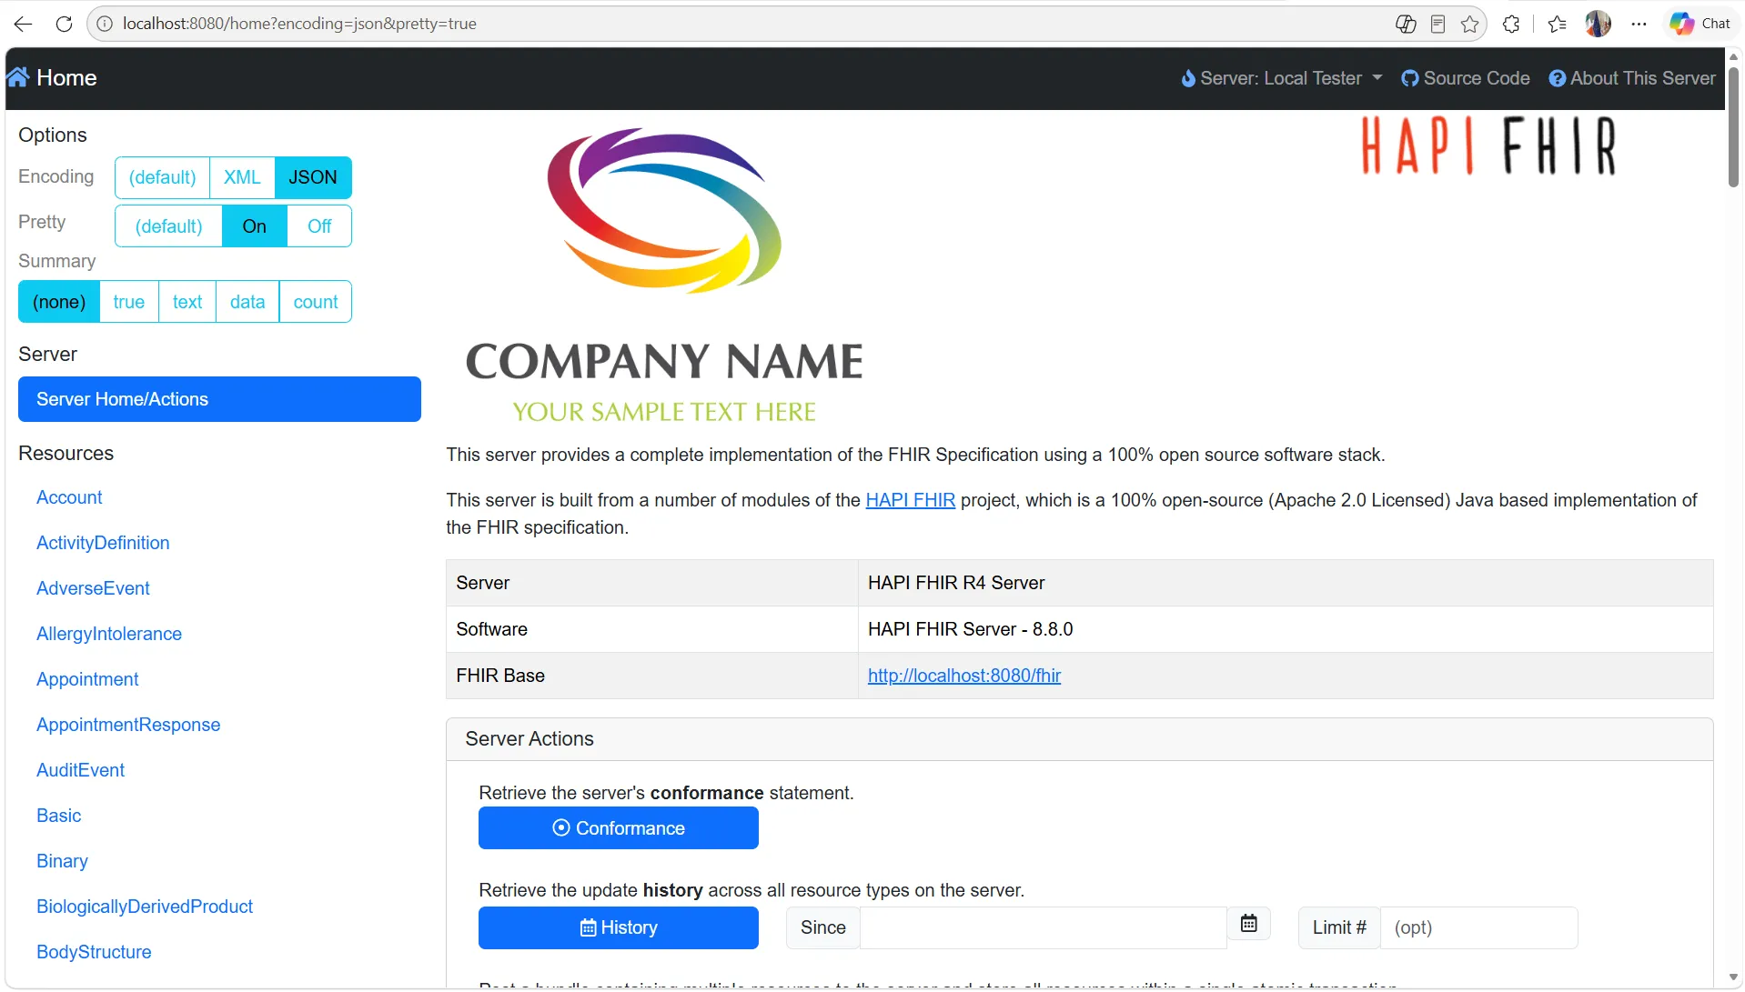Open the Binary resource
Viewport: 1745px width, 992px height.
click(62, 861)
